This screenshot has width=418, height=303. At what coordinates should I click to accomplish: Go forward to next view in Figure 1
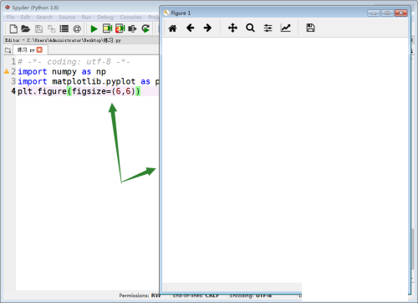[x=207, y=28]
